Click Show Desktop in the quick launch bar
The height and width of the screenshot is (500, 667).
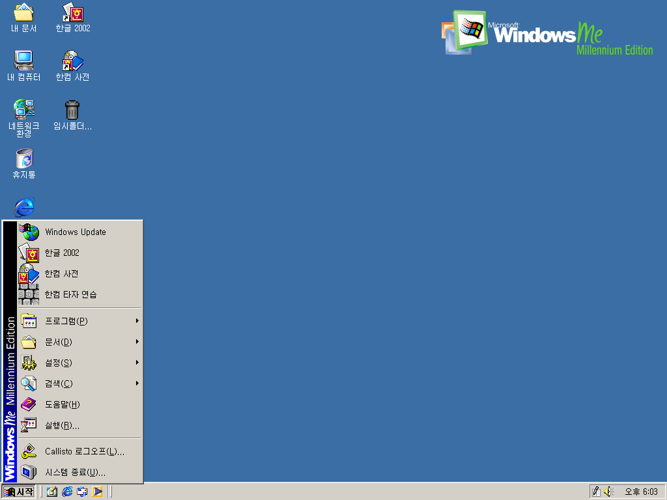pyautogui.click(x=52, y=492)
